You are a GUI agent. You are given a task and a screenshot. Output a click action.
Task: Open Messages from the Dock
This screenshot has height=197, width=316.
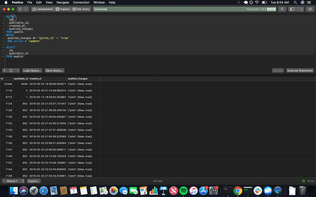(124, 191)
